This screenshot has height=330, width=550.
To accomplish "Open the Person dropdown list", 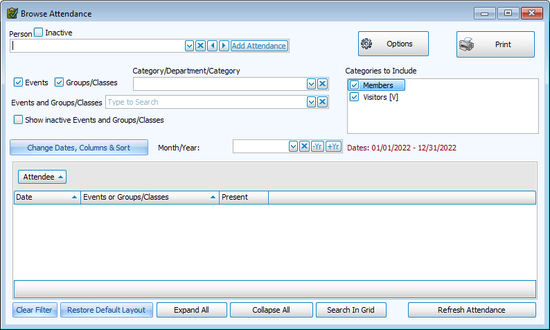I will pos(189,46).
